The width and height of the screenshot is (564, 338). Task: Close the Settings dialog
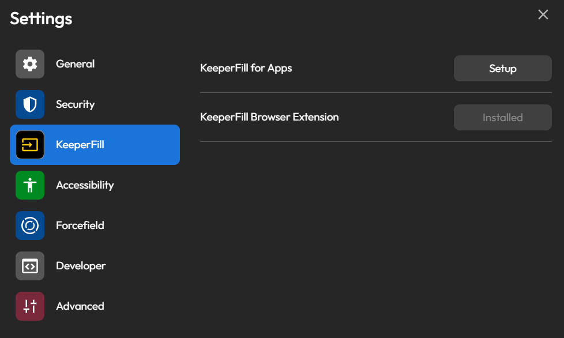(543, 14)
